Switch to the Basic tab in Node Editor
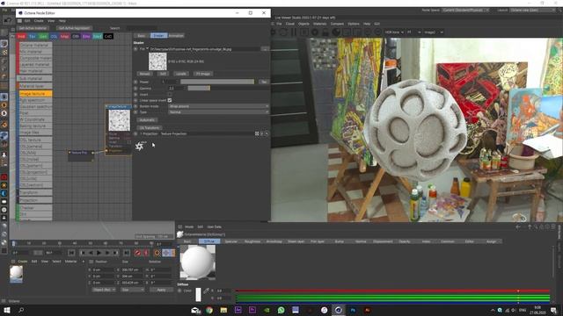563x316 pixels. tap(142, 35)
